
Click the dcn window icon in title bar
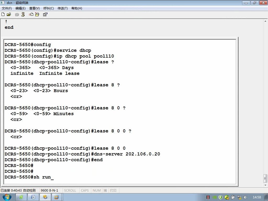point(3,3)
